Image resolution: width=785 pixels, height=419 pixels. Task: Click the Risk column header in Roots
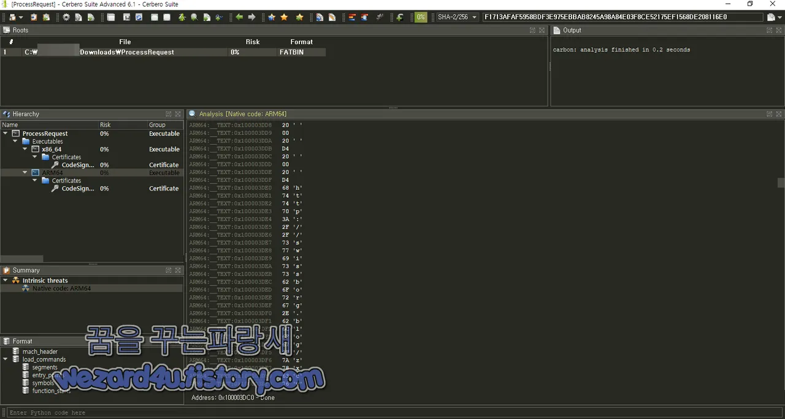[253, 42]
